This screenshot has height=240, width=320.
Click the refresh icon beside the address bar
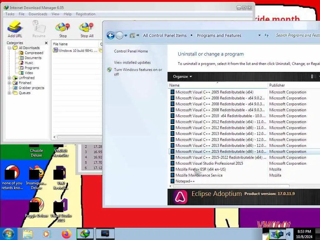coord(266,35)
